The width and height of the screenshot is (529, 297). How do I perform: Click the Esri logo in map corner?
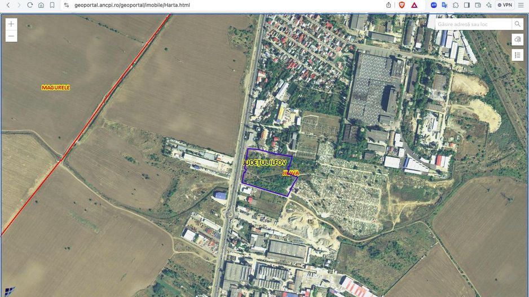click(10, 292)
